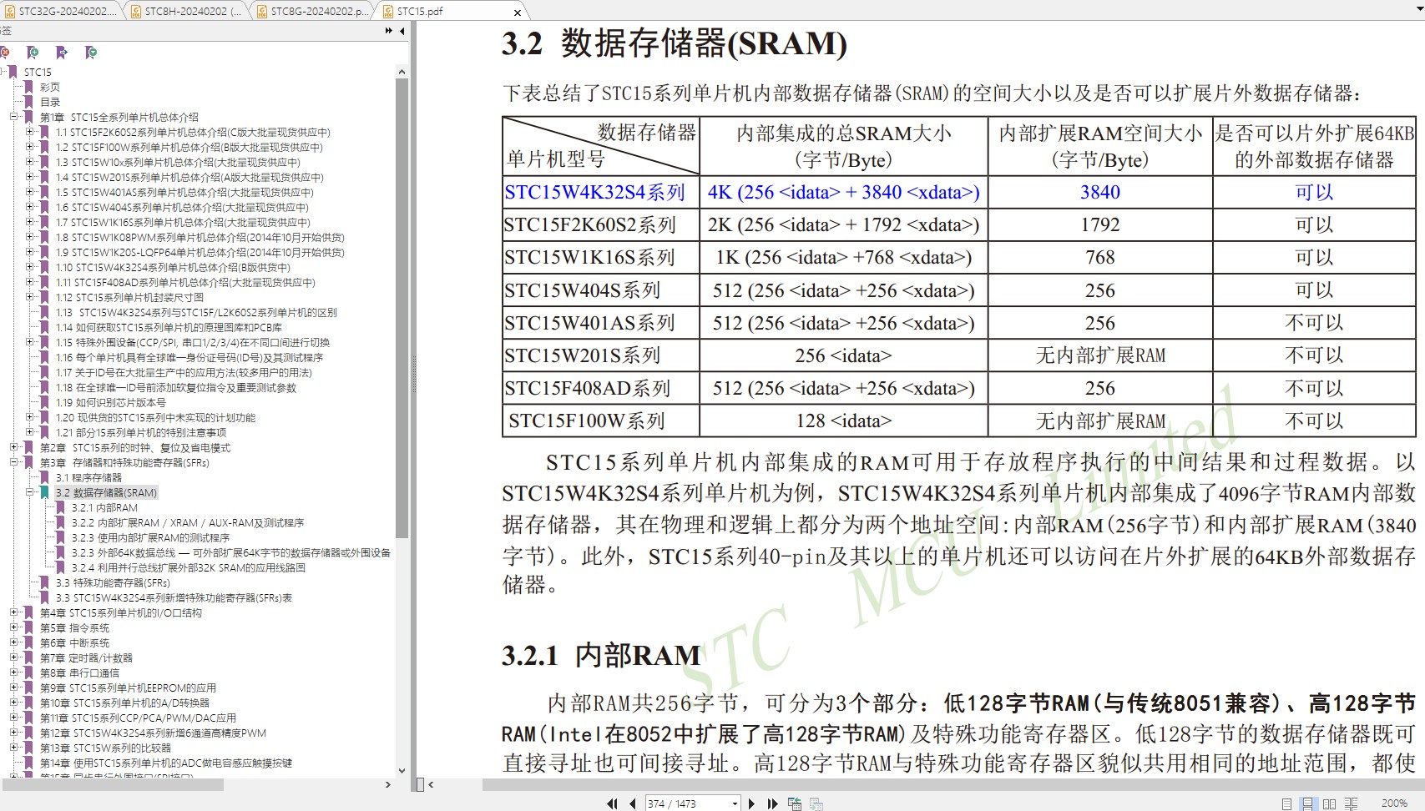Click the STC15W4K32S4系列 blue table link
The height and width of the screenshot is (811, 1425).
(x=594, y=193)
